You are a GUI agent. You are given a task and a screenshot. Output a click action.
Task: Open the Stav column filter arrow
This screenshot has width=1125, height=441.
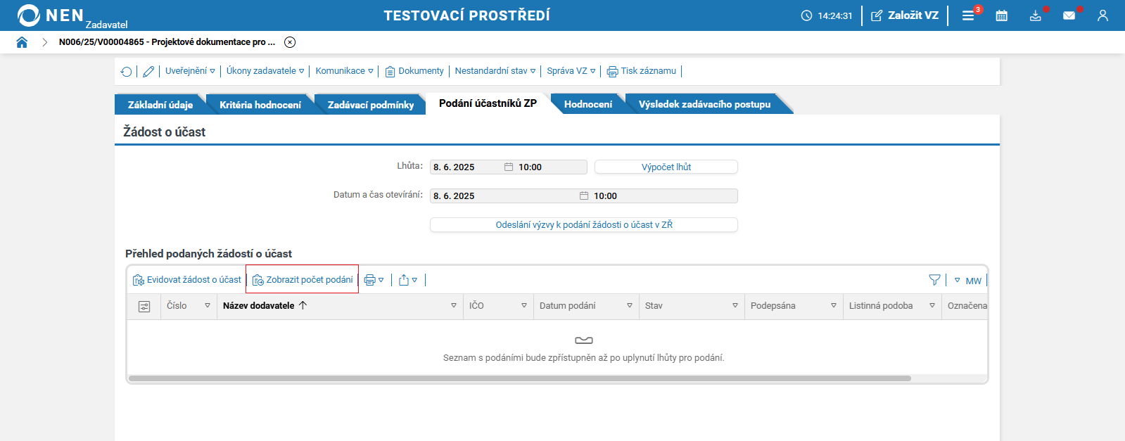(x=735, y=305)
